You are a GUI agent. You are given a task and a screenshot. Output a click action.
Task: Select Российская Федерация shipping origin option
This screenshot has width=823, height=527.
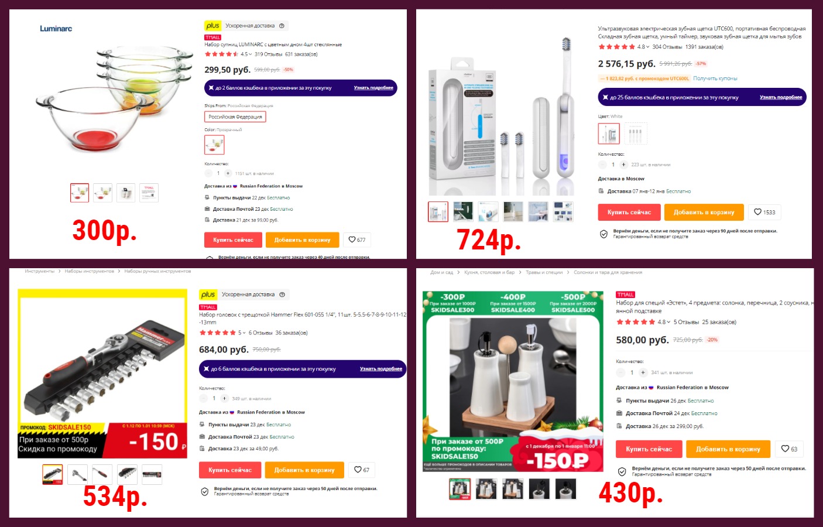click(235, 117)
